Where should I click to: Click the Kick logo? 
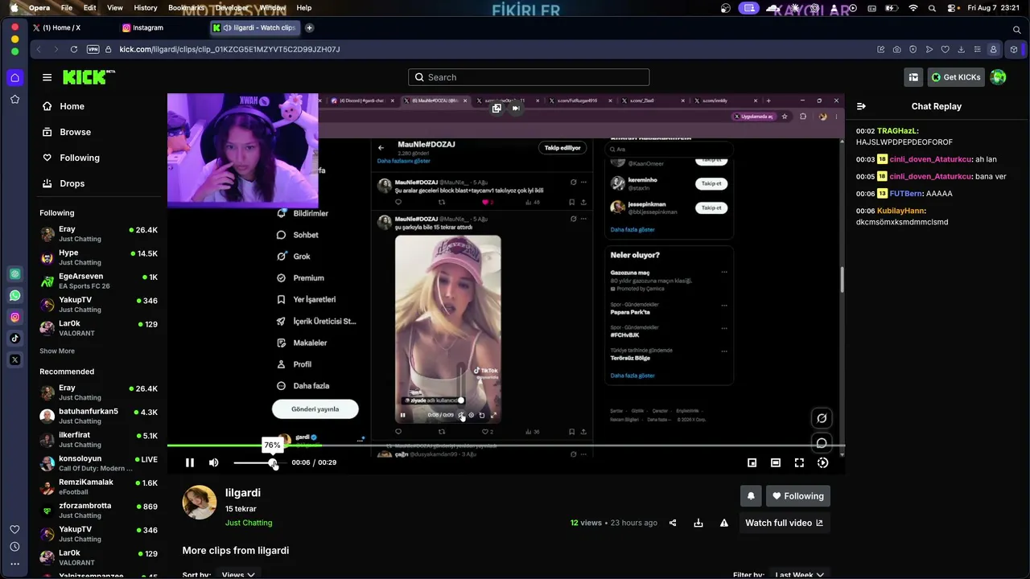(88, 77)
